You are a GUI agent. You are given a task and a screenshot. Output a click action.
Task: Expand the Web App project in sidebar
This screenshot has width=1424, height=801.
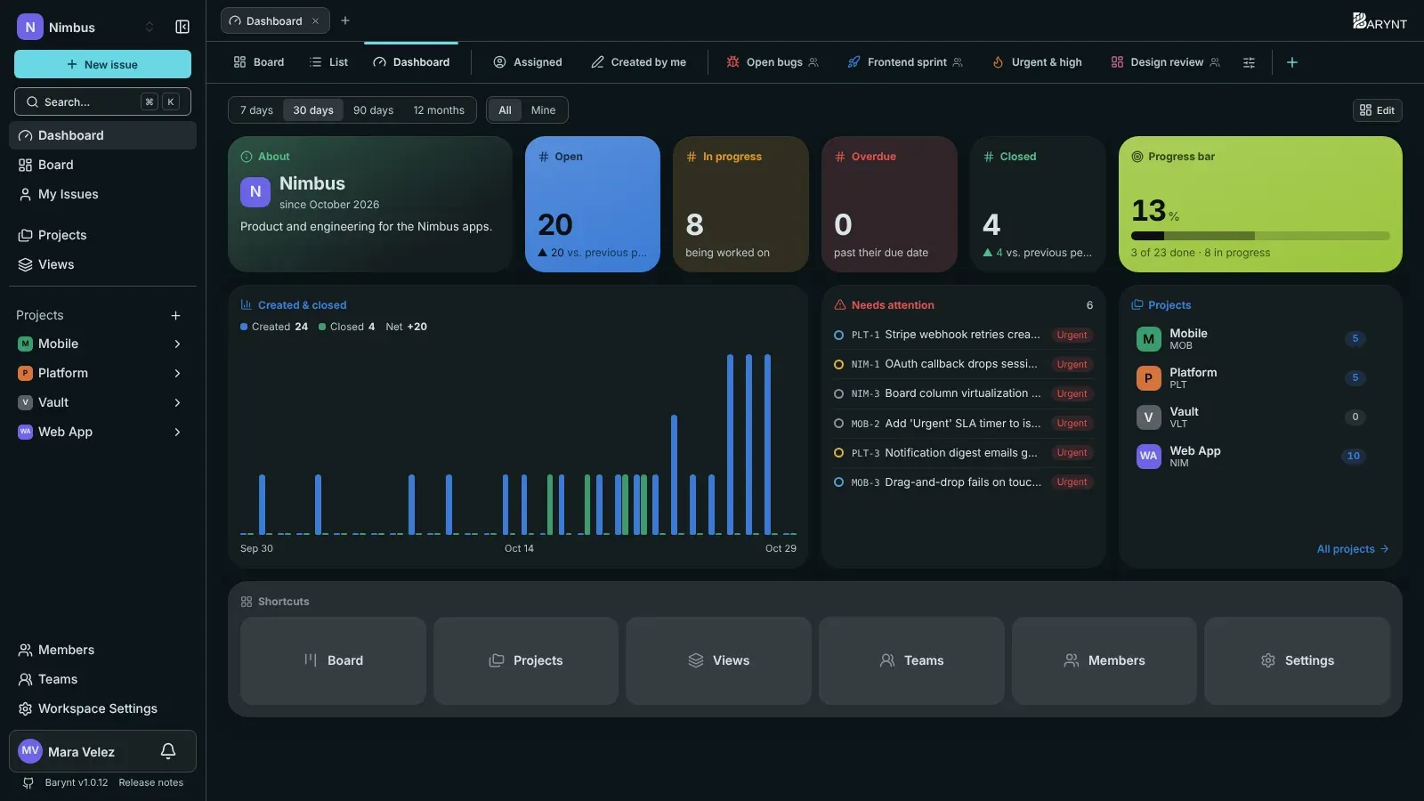click(177, 432)
